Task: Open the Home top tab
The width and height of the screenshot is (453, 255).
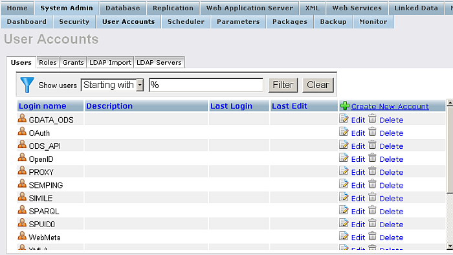Action: (x=17, y=8)
